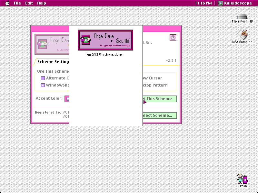
Task: Open the Accent Color swatch popup
Action: [67, 99]
